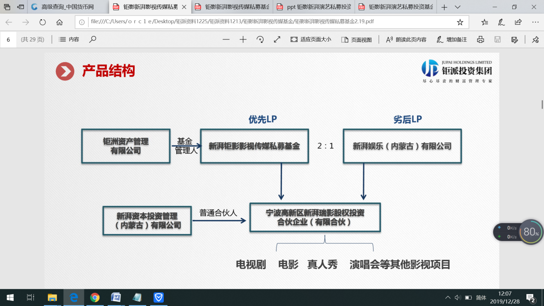Image resolution: width=544 pixels, height=306 pixels.
Task: Click the vertical scrollbar thumb
Action: tap(542, 105)
